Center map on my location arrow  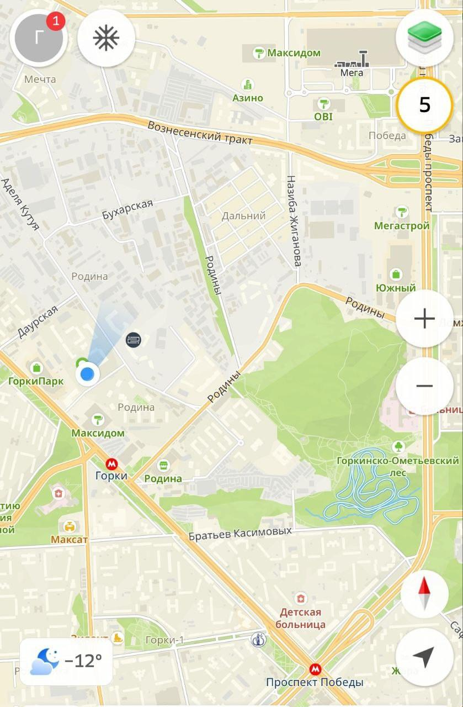click(x=424, y=657)
